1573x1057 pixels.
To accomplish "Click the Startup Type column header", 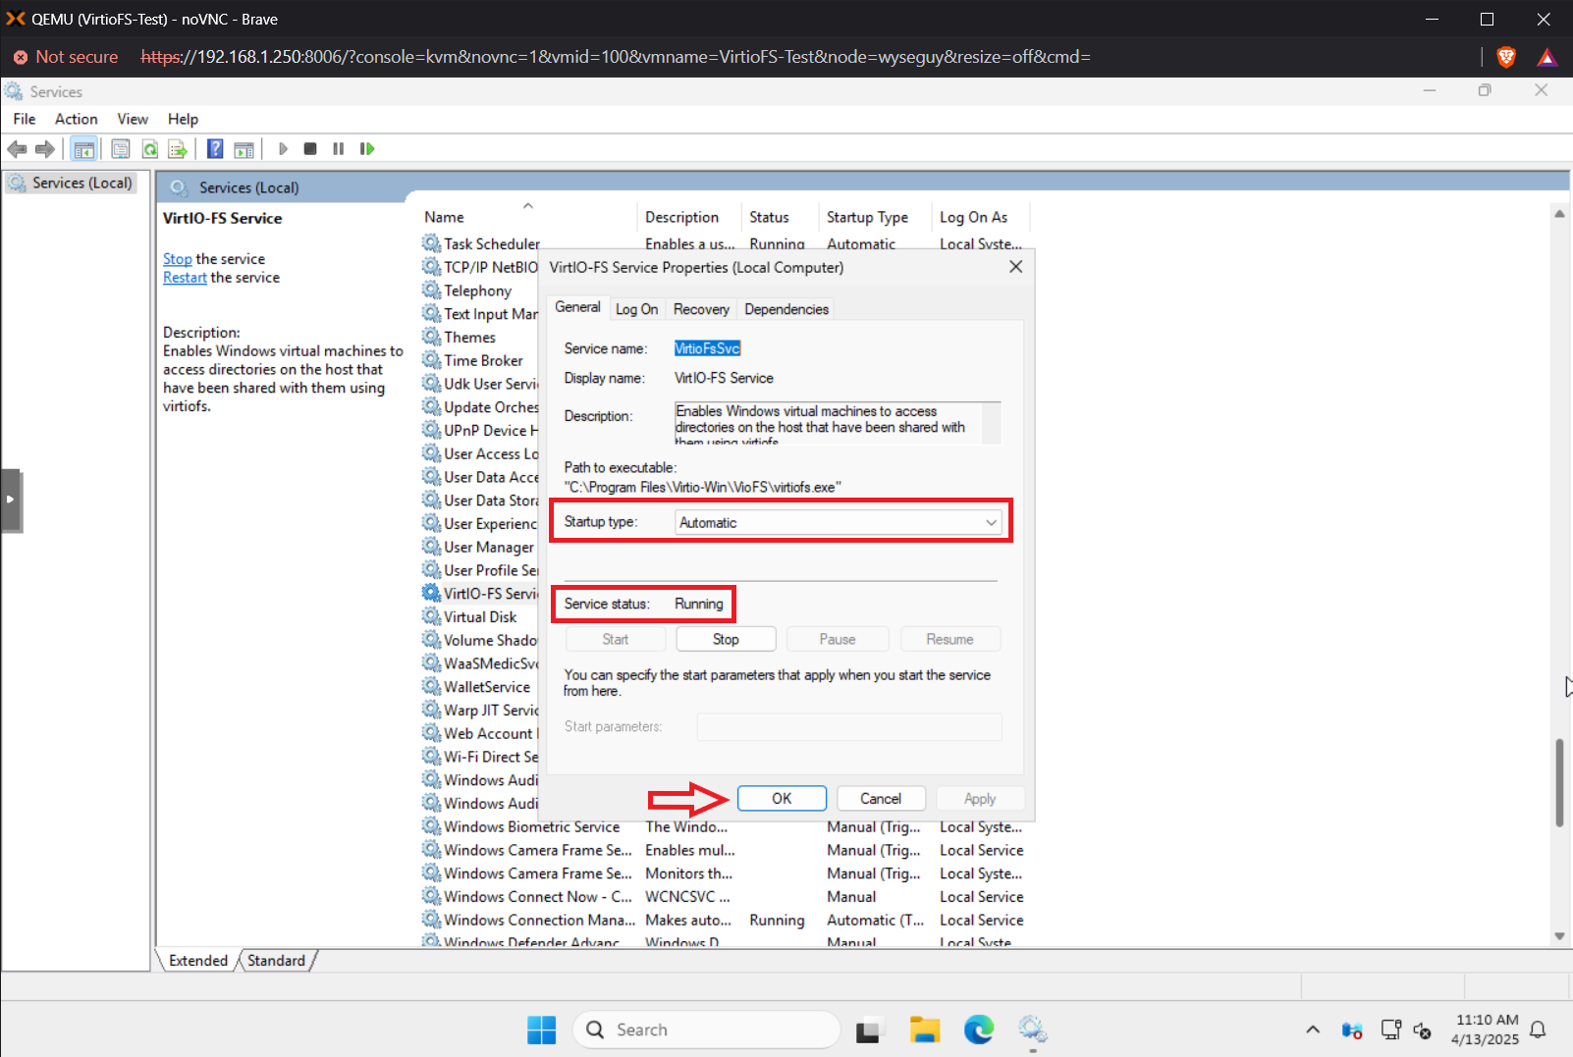I will click(876, 217).
